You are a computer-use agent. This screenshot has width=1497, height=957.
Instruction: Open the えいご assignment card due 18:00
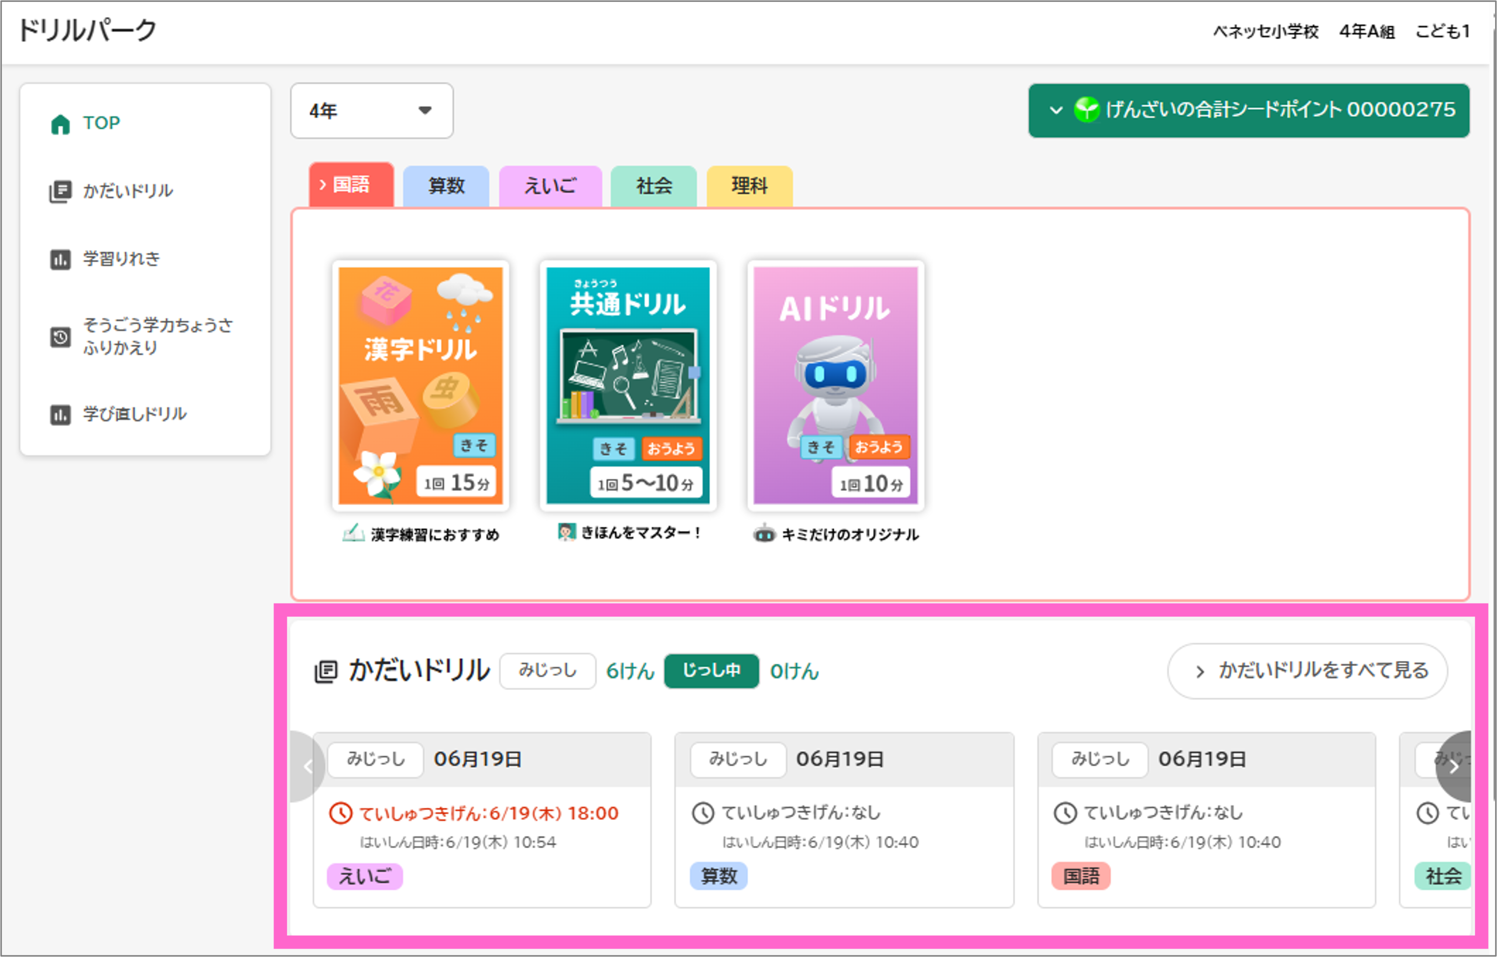pos(482,820)
